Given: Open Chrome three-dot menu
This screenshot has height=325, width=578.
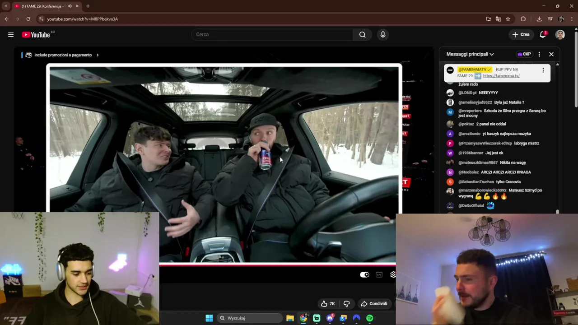Looking at the screenshot, I should [x=572, y=19].
